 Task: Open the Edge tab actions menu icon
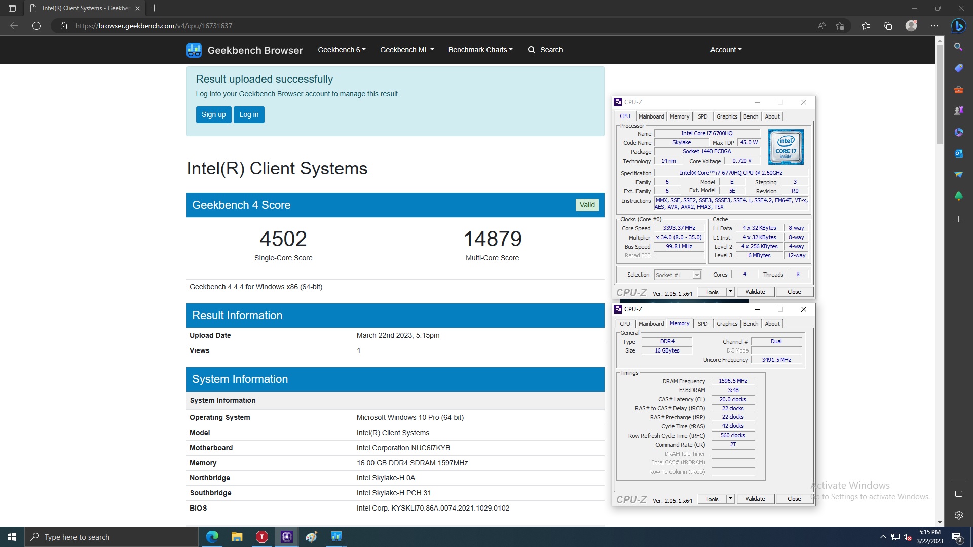12,8
